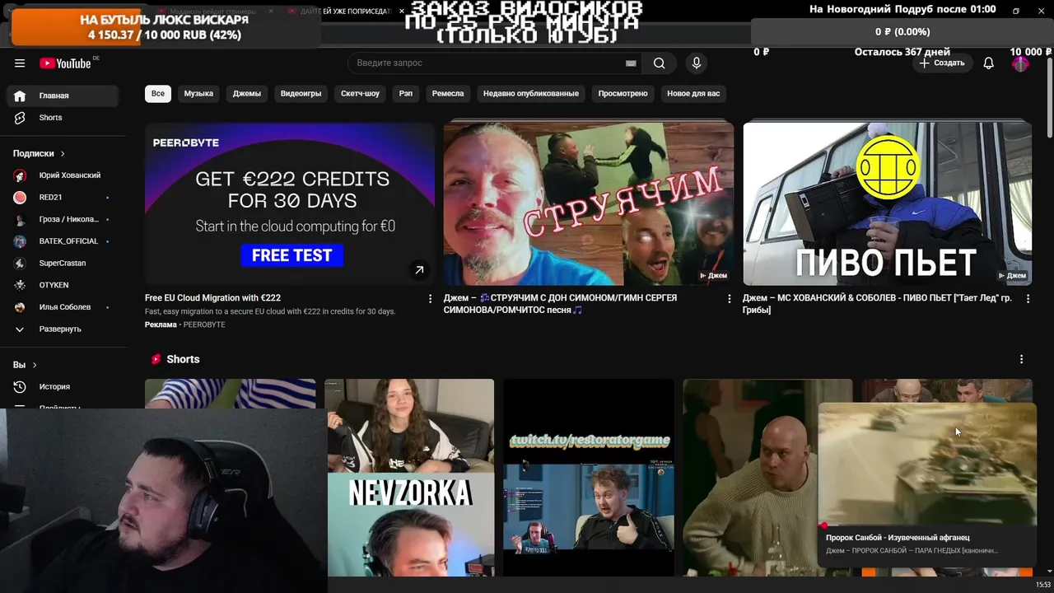Open the hamburger guide menu
Viewport: 1054px width, 593px height.
[x=20, y=63]
